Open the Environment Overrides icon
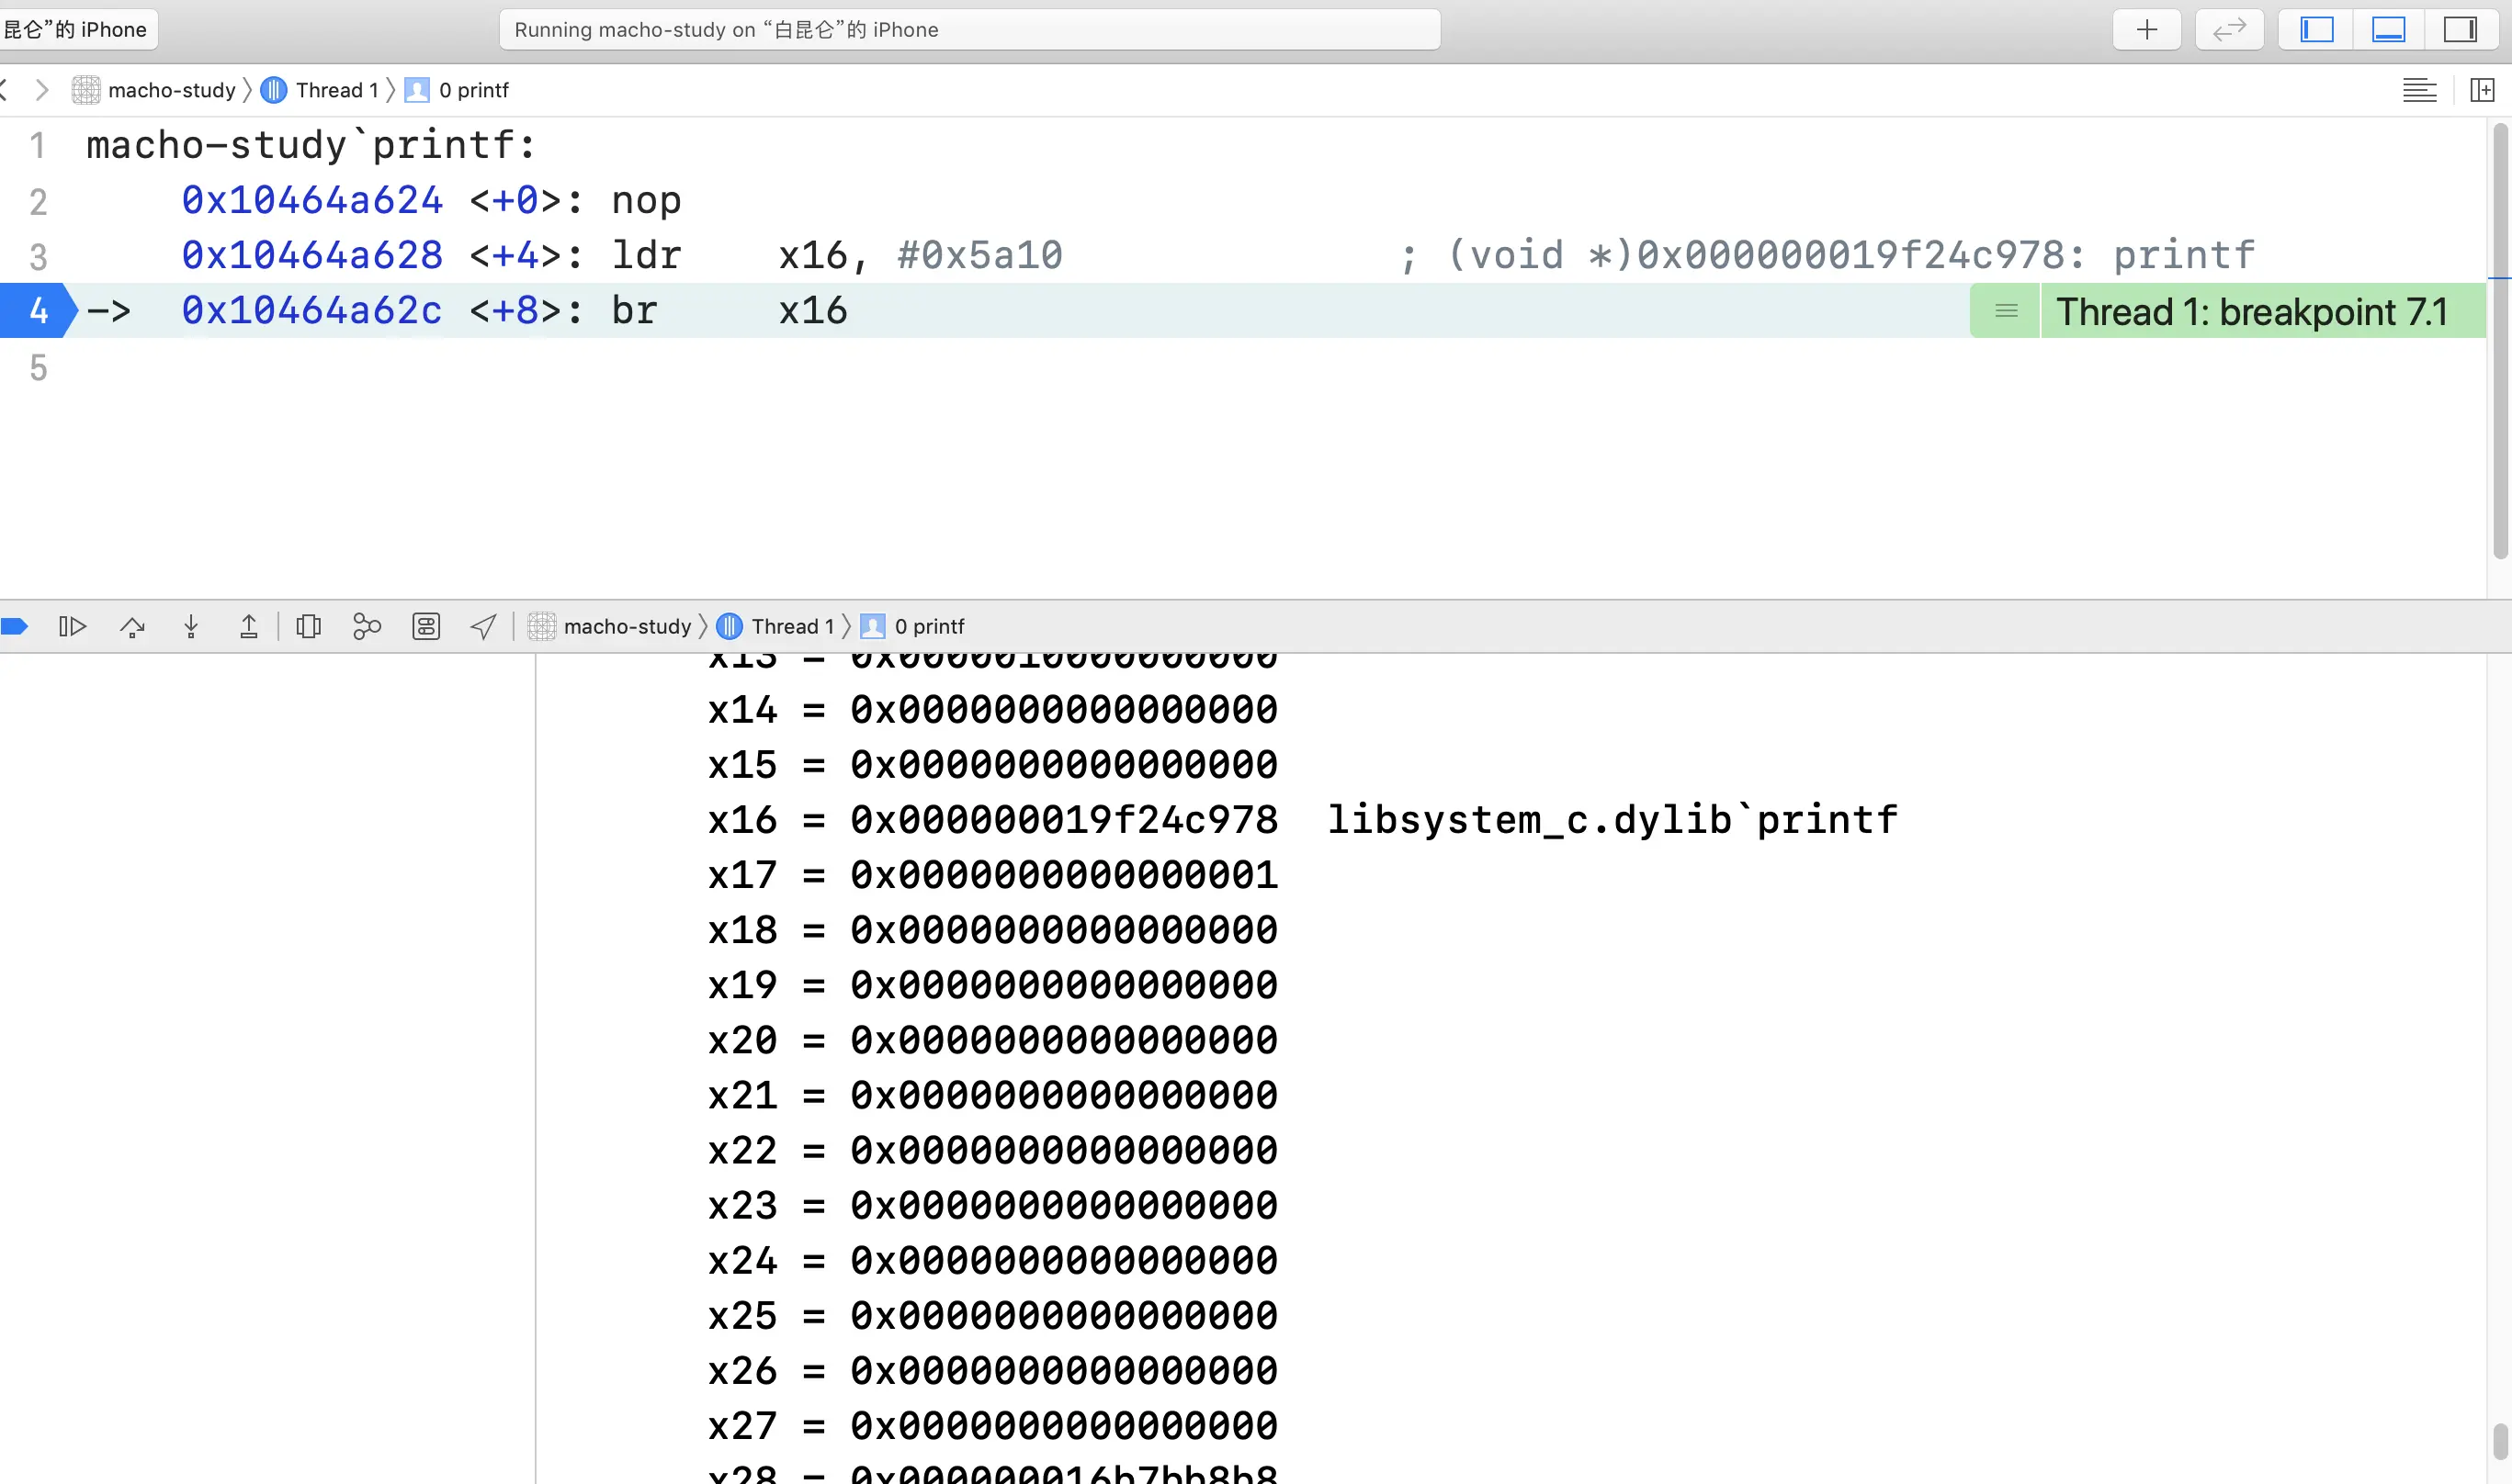2512x1484 pixels. coord(426,626)
